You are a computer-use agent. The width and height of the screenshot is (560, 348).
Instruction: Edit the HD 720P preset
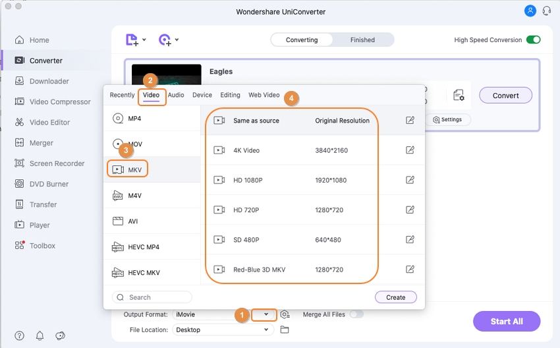[x=410, y=210]
